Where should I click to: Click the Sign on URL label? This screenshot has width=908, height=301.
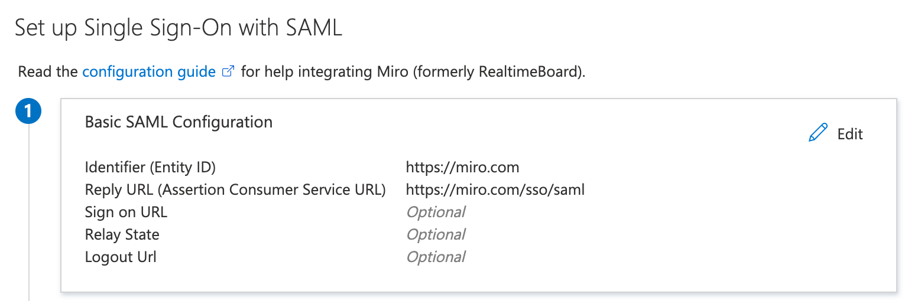tap(126, 212)
